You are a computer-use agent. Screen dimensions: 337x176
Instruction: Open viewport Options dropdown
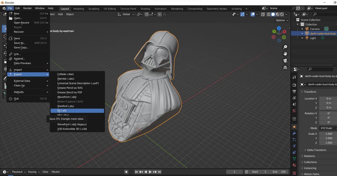(x=282, y=20)
